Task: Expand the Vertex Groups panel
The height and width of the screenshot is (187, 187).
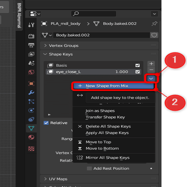Action: (x=45, y=45)
